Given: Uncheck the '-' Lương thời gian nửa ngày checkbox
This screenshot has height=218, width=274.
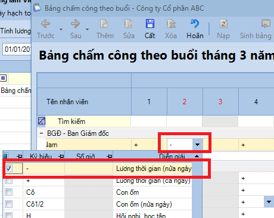Looking at the screenshot, I should [x=8, y=169].
